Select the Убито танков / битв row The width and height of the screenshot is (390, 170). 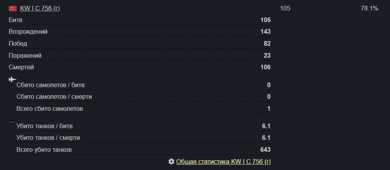[144, 126]
